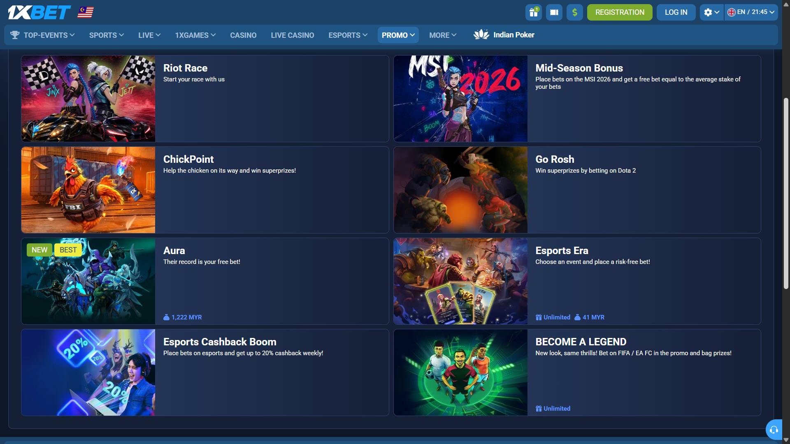The width and height of the screenshot is (790, 444).
Task: Open the dollar payments icon
Action: coord(574,12)
